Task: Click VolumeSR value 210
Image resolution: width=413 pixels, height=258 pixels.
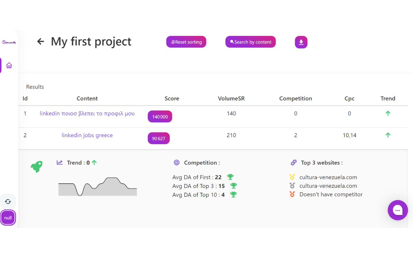Action: click(231, 135)
